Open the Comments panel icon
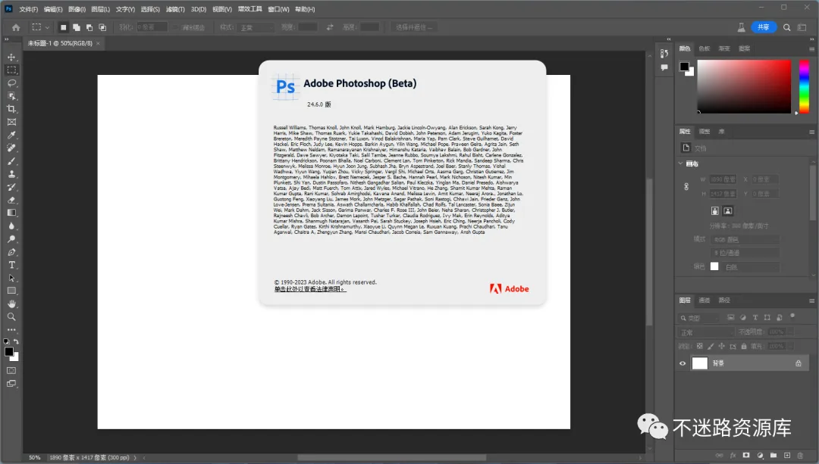 (664, 67)
